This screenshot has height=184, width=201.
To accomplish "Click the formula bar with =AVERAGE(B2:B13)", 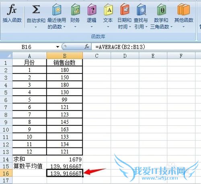I will [146, 47].
